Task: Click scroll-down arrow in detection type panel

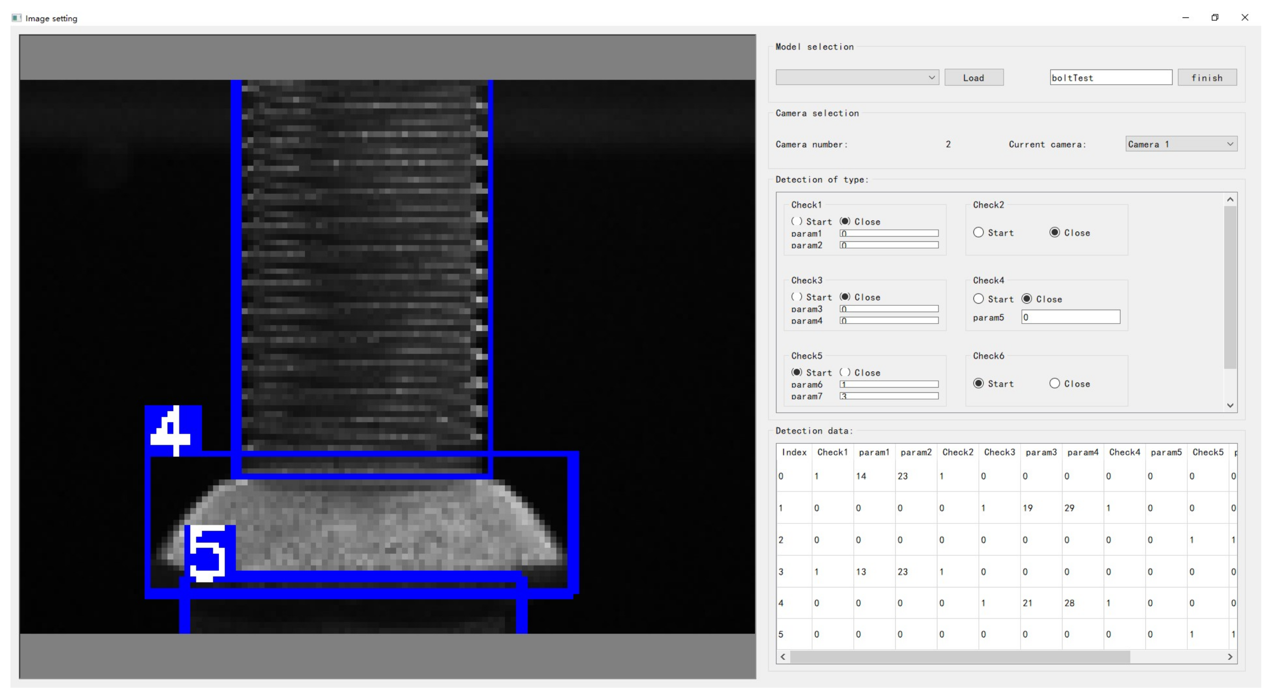Action: click(1230, 405)
